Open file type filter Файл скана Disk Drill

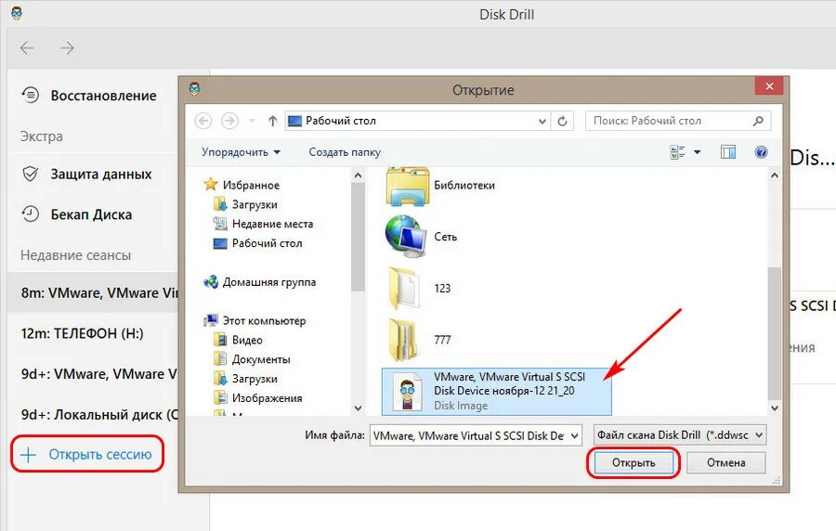(680, 435)
